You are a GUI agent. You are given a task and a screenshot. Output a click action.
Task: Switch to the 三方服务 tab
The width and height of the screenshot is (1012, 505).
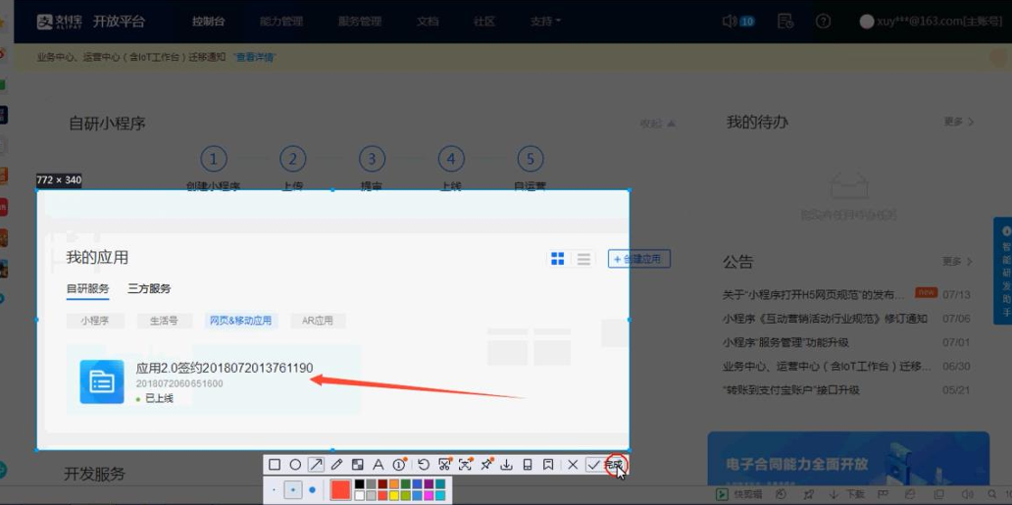tap(149, 288)
